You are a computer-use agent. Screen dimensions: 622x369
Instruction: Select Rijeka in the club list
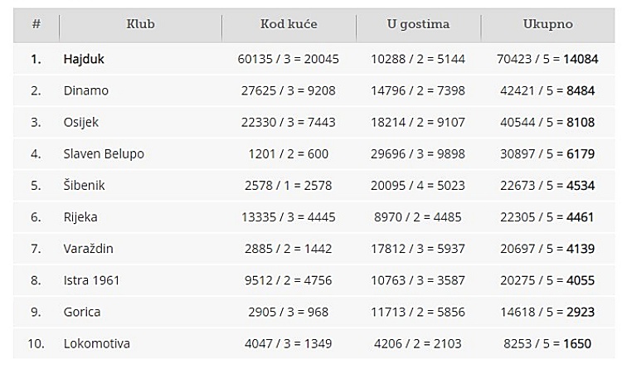click(x=80, y=217)
